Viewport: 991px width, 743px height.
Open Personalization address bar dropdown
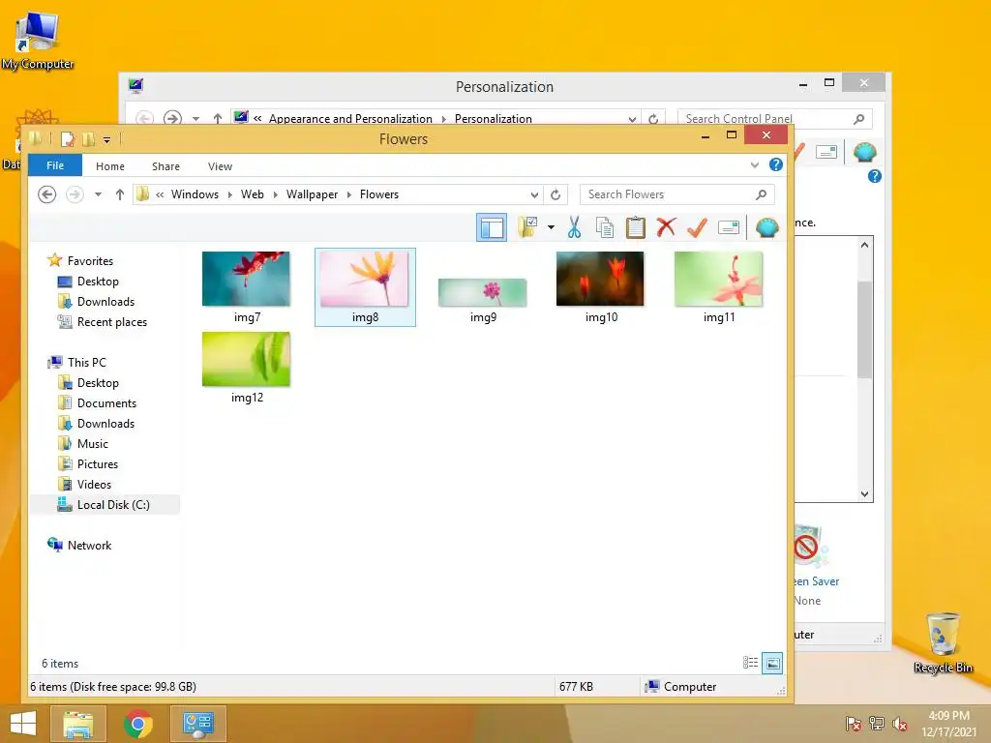pos(632,119)
